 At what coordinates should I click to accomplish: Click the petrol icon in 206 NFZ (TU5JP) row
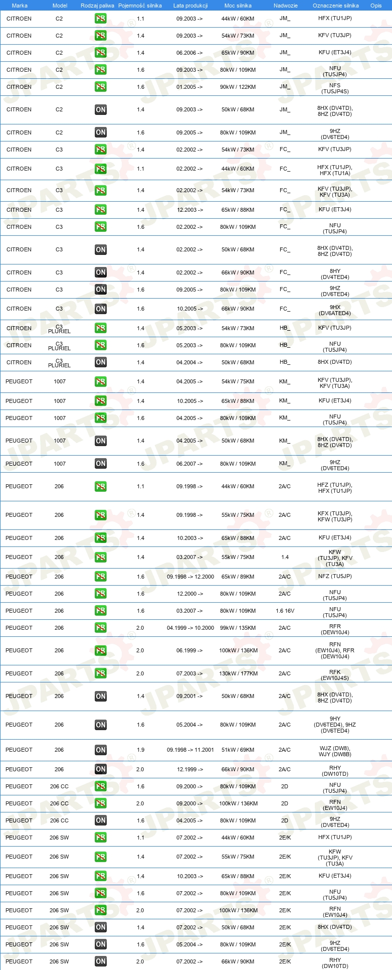point(101,577)
